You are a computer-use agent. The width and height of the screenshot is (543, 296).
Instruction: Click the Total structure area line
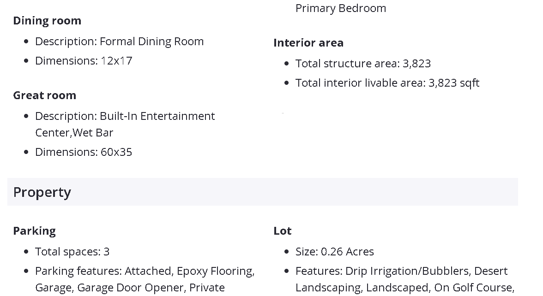pos(363,64)
